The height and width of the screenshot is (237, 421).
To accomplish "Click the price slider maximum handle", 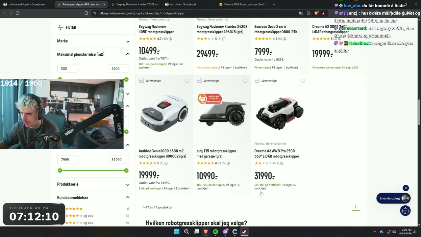I will (x=126, y=171).
